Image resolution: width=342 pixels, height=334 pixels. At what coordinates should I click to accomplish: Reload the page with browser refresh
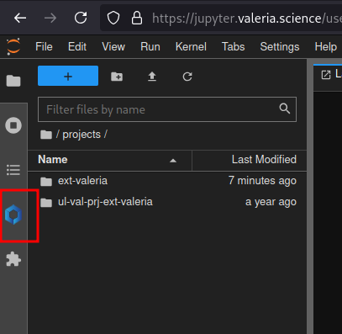pos(81,18)
